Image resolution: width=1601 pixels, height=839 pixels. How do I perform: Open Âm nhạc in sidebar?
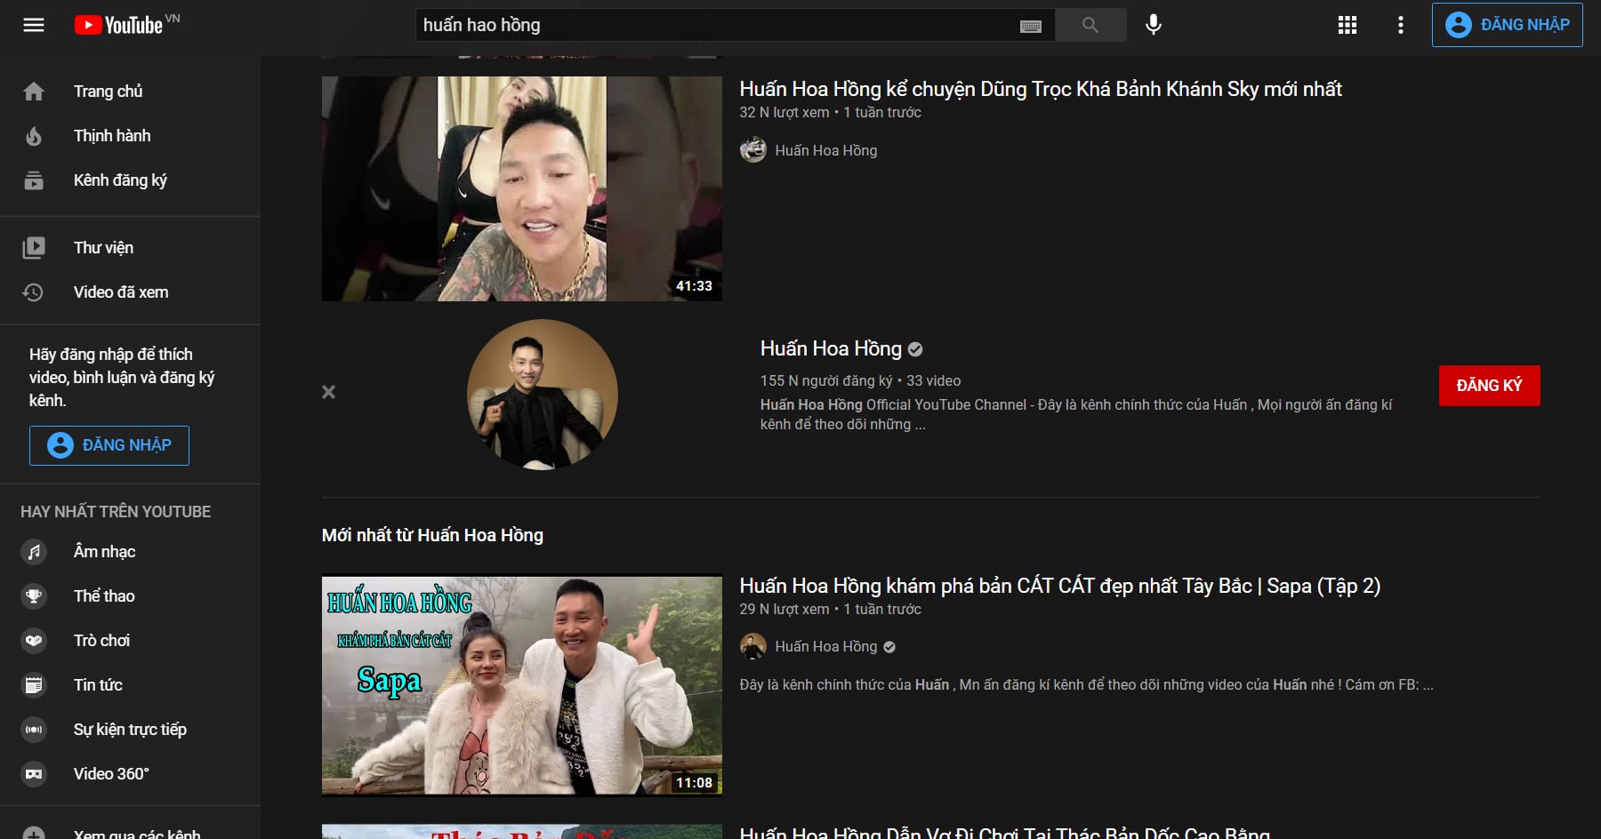click(130, 552)
